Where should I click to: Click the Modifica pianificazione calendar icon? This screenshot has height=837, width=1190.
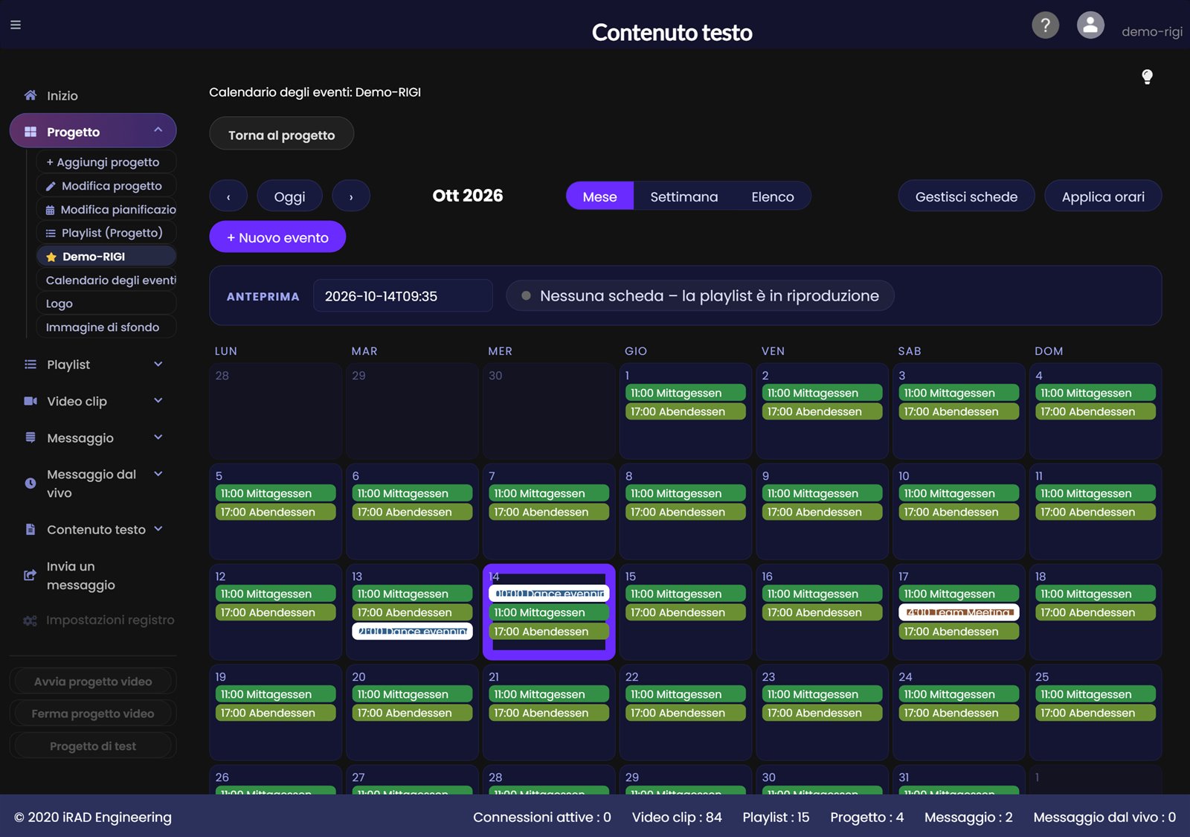50,210
